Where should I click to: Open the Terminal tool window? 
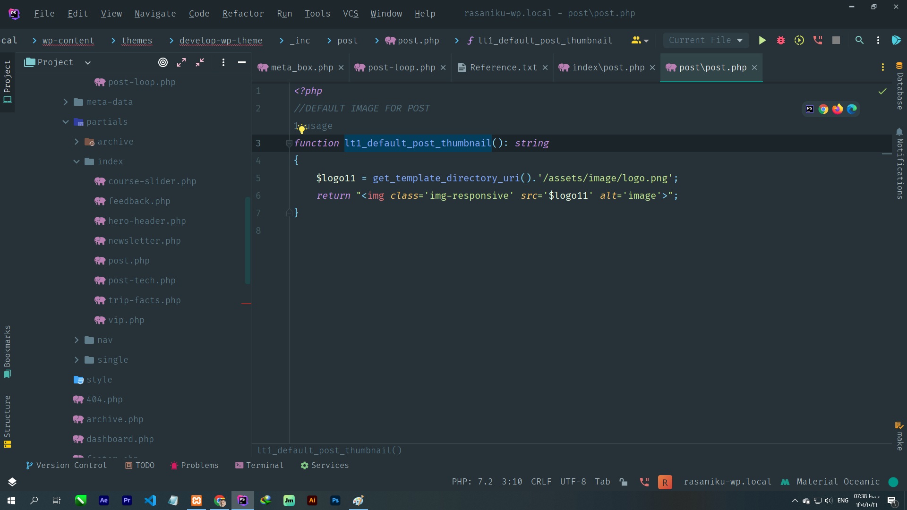[259, 466]
